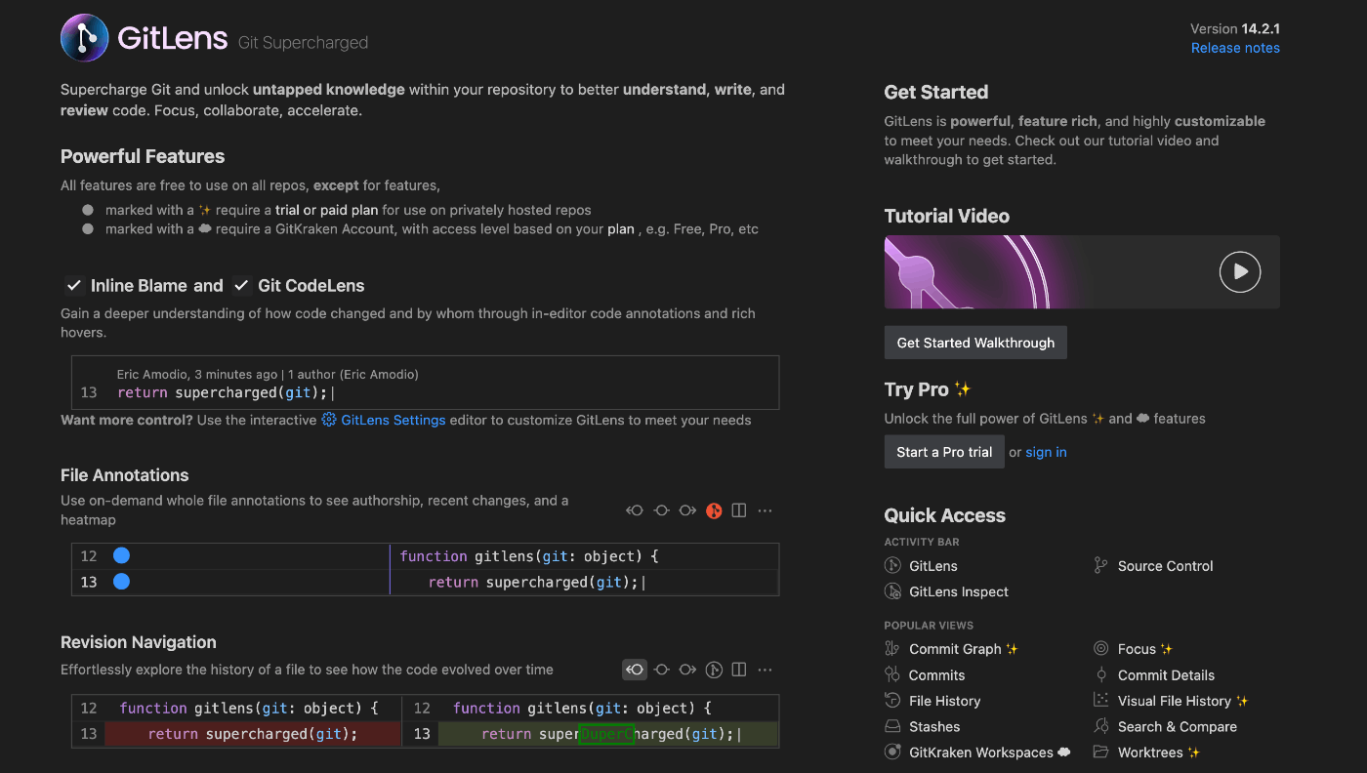Viewport: 1367px width, 773px height.
Task: Click the gear icon beside GitLens Settings
Action: coord(329,420)
